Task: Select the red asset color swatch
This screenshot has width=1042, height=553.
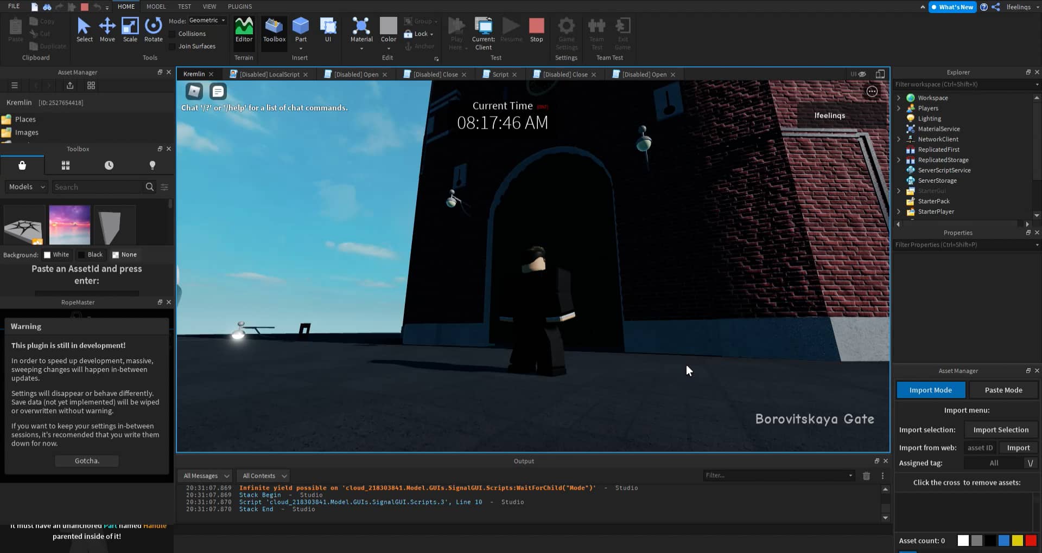Action: tap(1030, 541)
